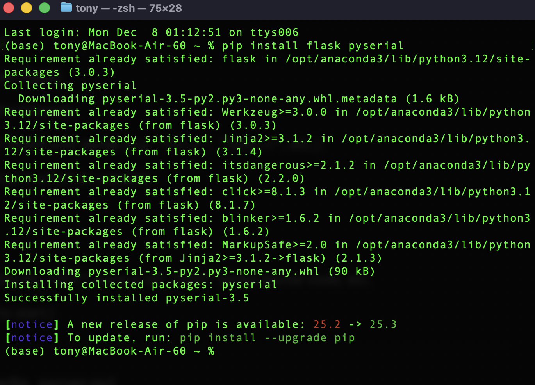Minimize the terminal using yellow button
Viewport: 535px width, 385px height.
coord(27,8)
